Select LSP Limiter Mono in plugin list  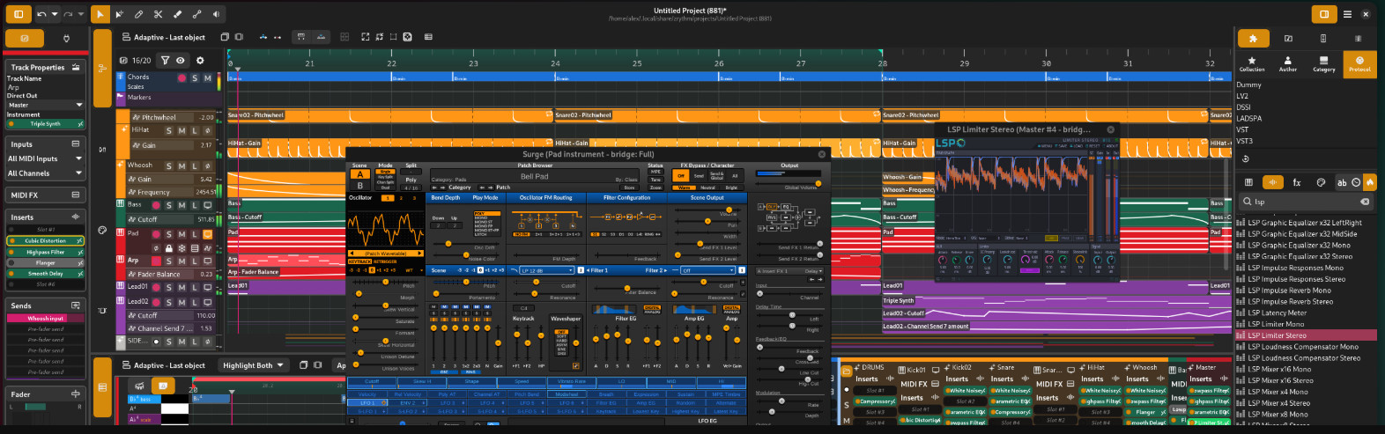(1276, 324)
